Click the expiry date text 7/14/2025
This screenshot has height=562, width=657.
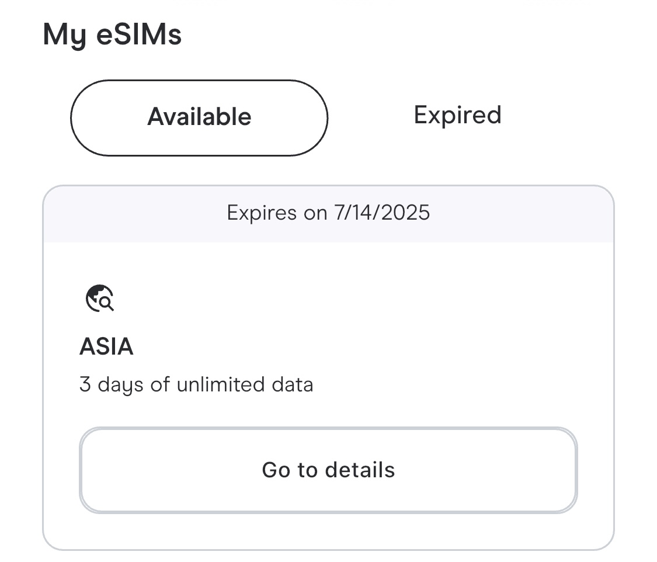(x=382, y=213)
